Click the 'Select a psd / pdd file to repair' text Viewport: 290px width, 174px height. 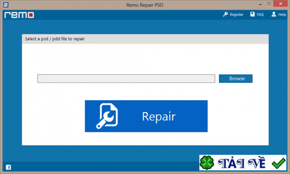(55, 39)
